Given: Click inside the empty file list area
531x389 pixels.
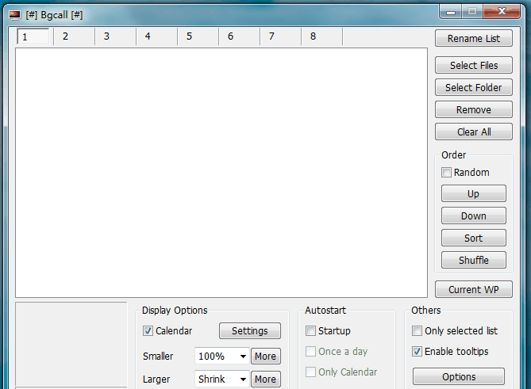Looking at the screenshot, I should 221,172.
